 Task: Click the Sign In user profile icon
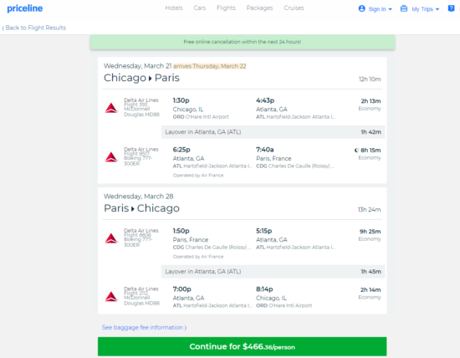click(x=361, y=8)
